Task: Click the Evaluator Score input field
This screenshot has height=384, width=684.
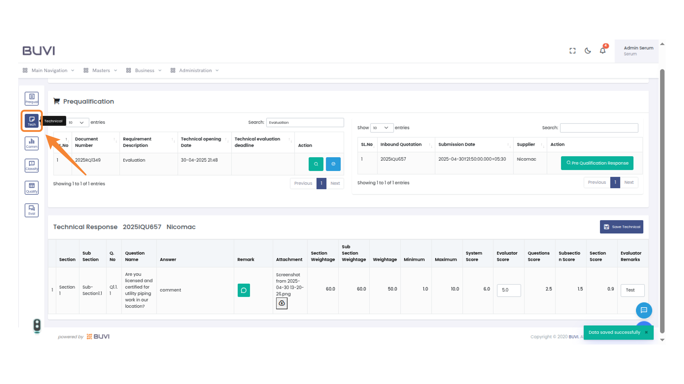Action: point(508,290)
